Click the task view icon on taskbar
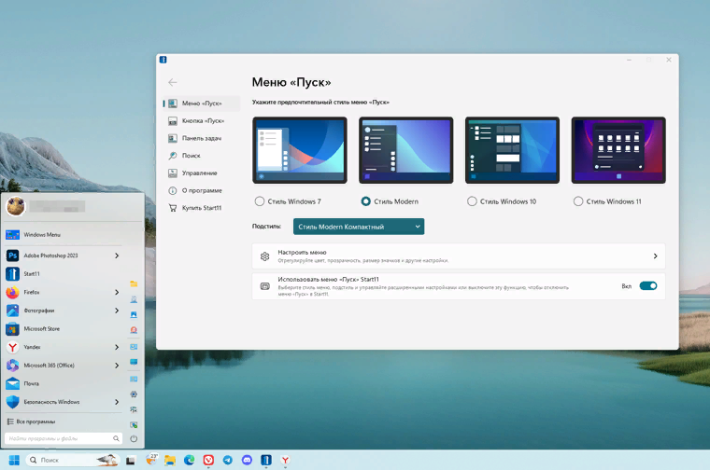Image resolution: width=710 pixels, height=470 pixels. 131,461
